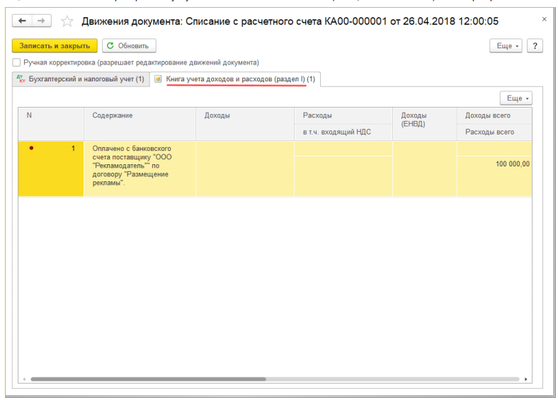
Task: Switch to Бухгалтерский и налоговый учет tab
Action: tap(81, 79)
